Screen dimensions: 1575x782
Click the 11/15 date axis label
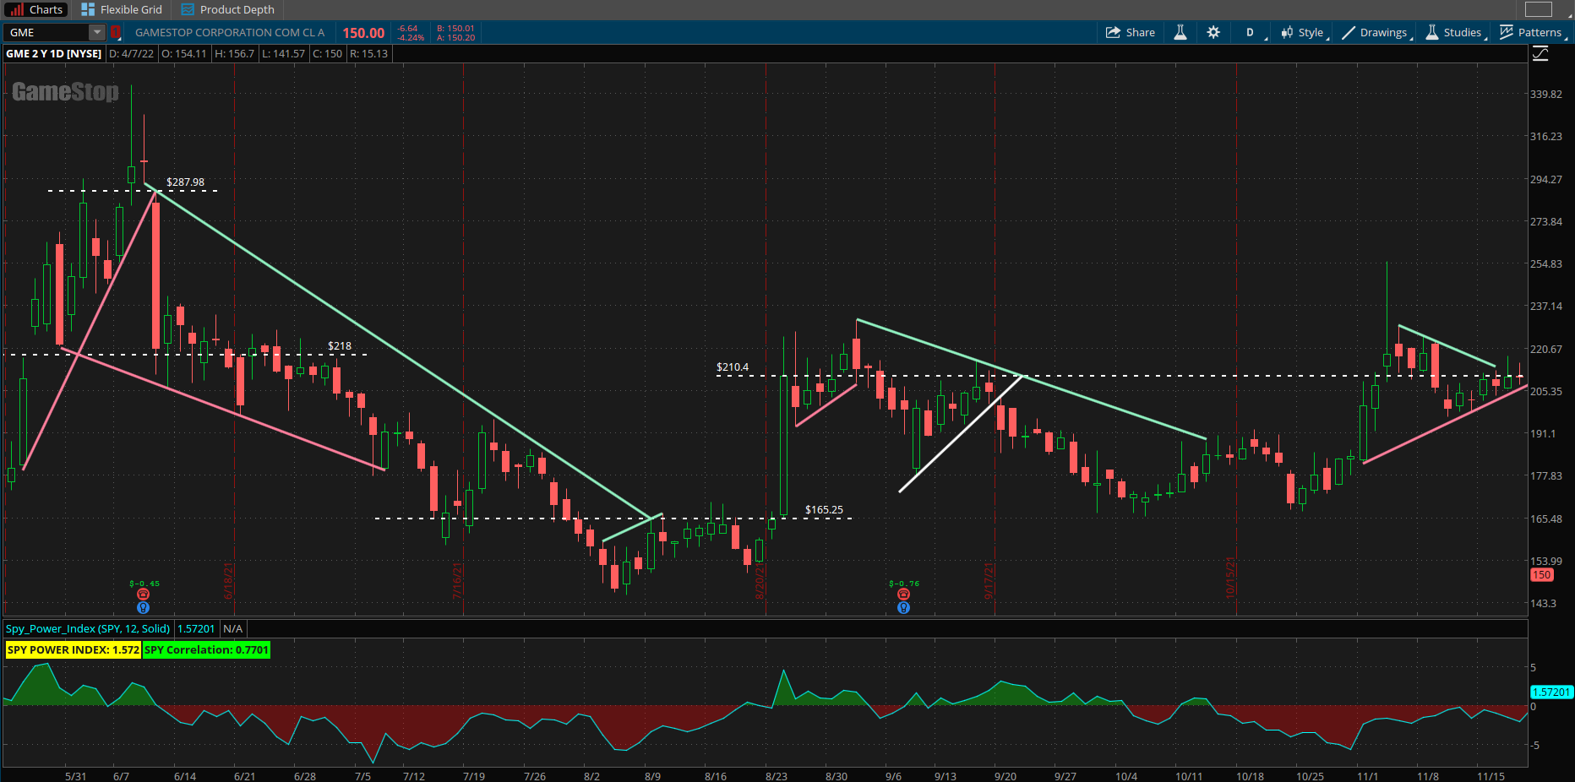click(x=1491, y=776)
